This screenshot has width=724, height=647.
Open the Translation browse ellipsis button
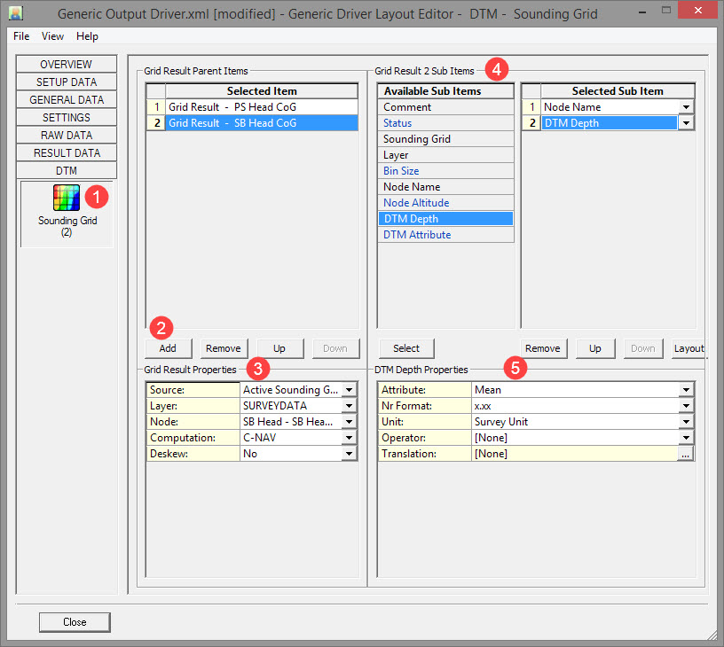[x=686, y=454]
